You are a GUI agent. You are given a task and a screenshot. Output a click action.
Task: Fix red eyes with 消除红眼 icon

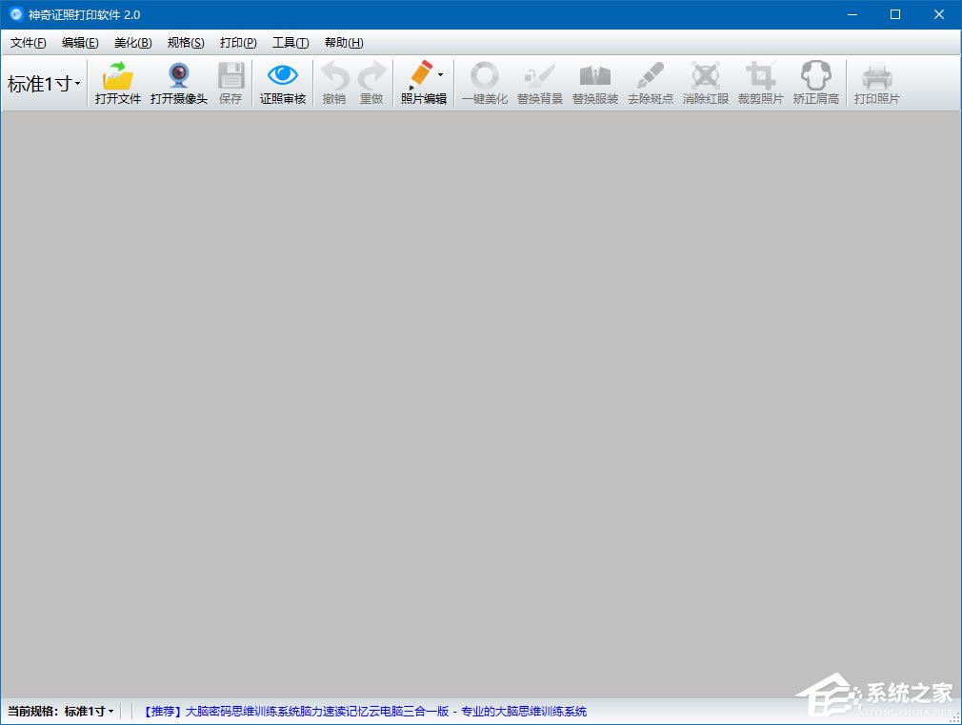(705, 83)
